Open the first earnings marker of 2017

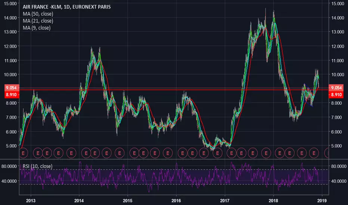[232, 153]
